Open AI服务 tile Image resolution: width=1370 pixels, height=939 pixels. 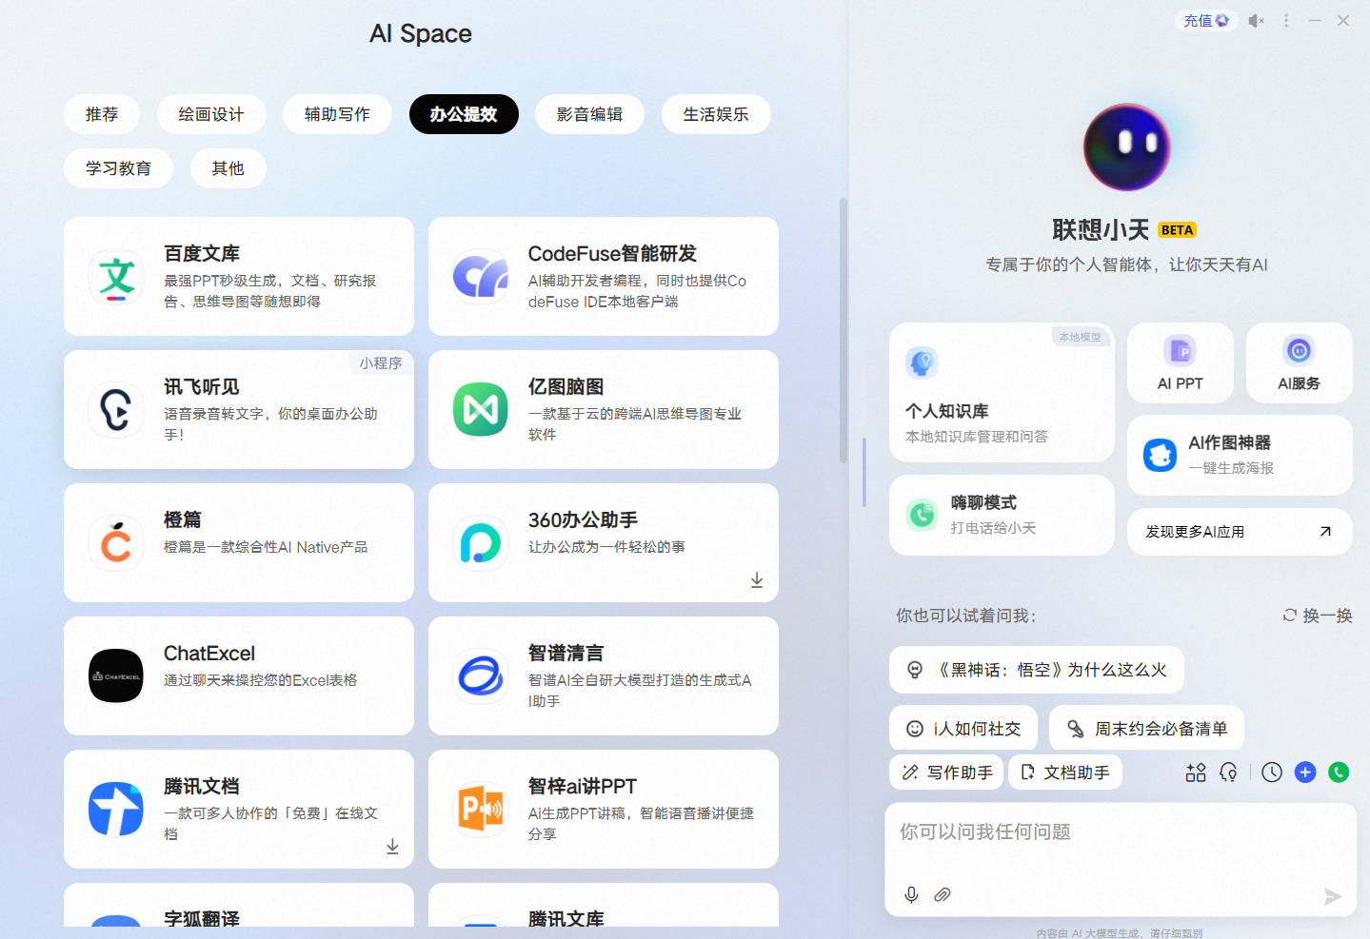pos(1300,362)
